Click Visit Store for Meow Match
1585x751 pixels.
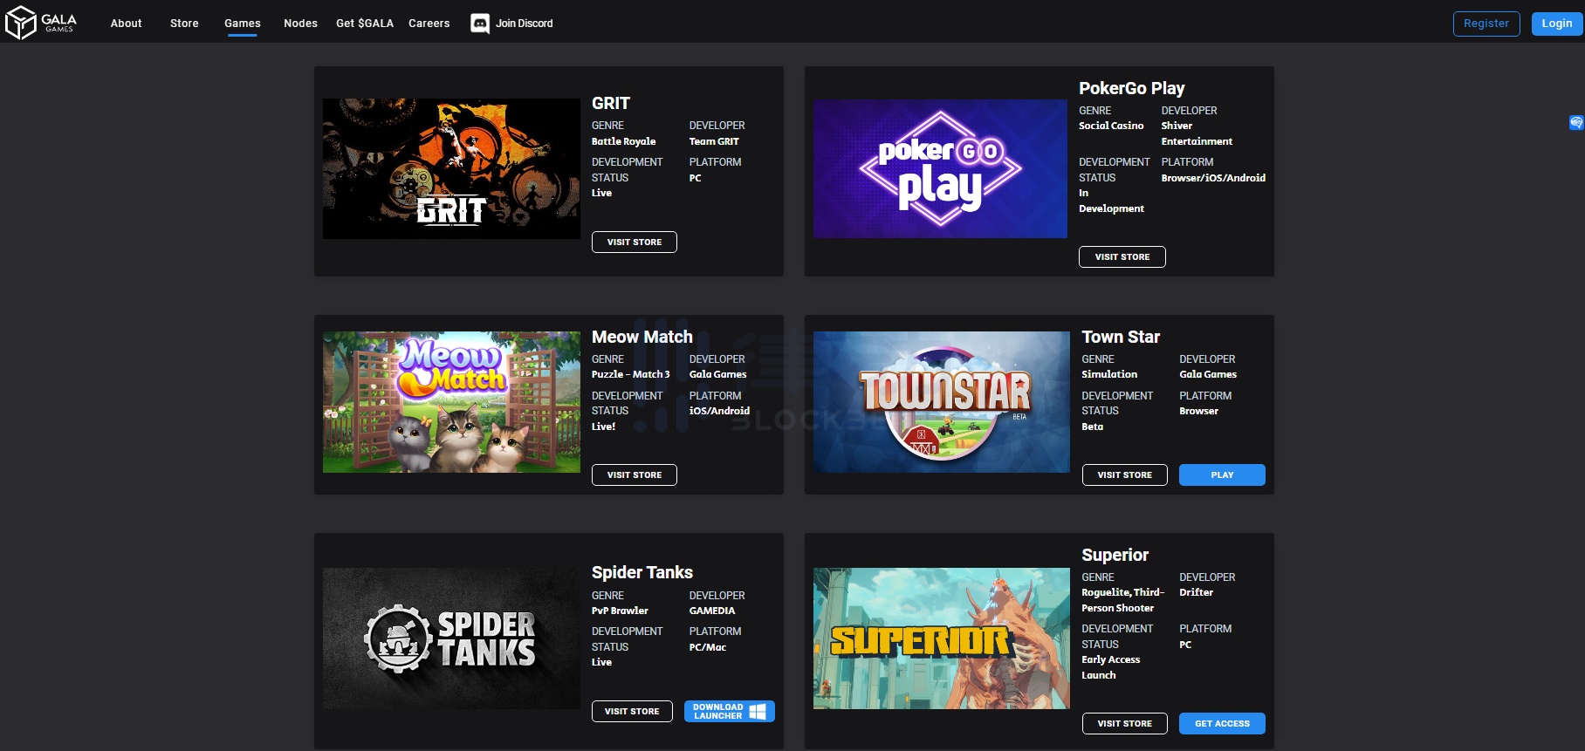[634, 475]
